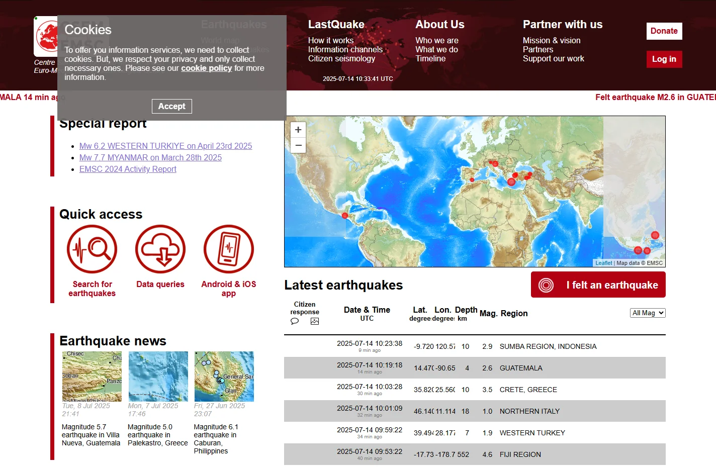Select the Fiji Region earthquake row

click(475, 454)
